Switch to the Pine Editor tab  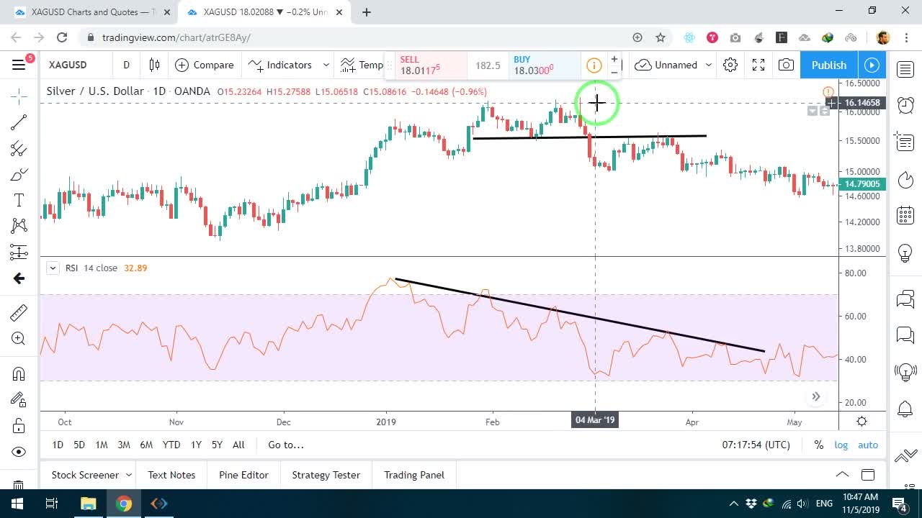243,475
